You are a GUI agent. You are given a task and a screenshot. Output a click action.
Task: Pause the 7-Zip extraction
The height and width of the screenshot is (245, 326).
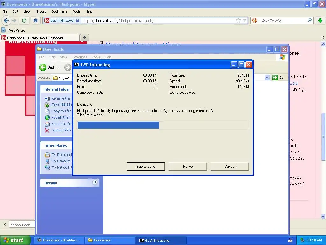click(x=188, y=167)
